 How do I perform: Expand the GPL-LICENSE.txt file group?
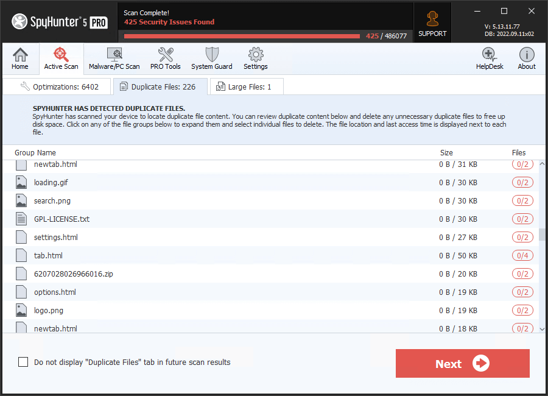coord(63,219)
